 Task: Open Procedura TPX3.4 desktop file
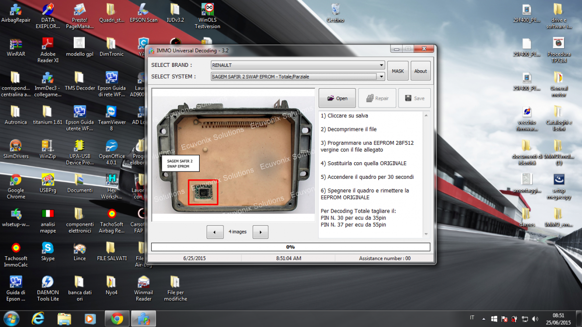(x=558, y=50)
